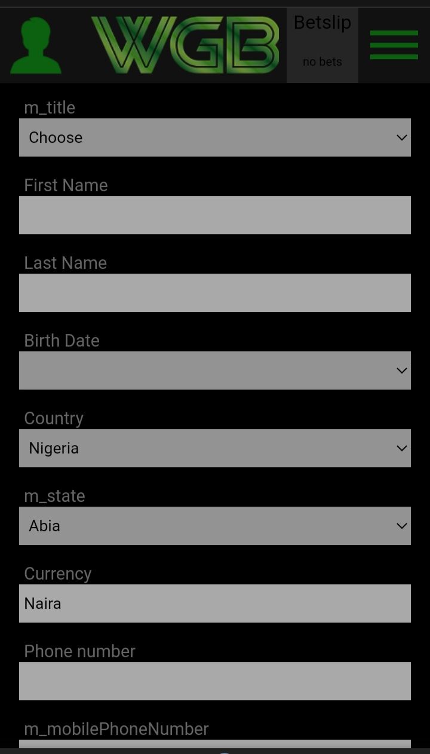
Task: Open the green hamburger menu
Action: pyautogui.click(x=394, y=45)
